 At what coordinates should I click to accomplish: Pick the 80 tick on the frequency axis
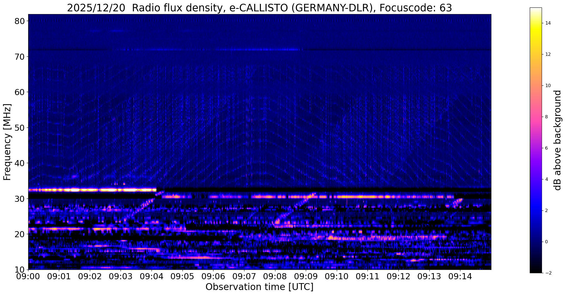pyautogui.click(x=20, y=21)
